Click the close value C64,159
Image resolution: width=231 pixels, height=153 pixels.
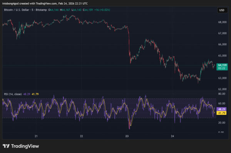(x=88, y=10)
